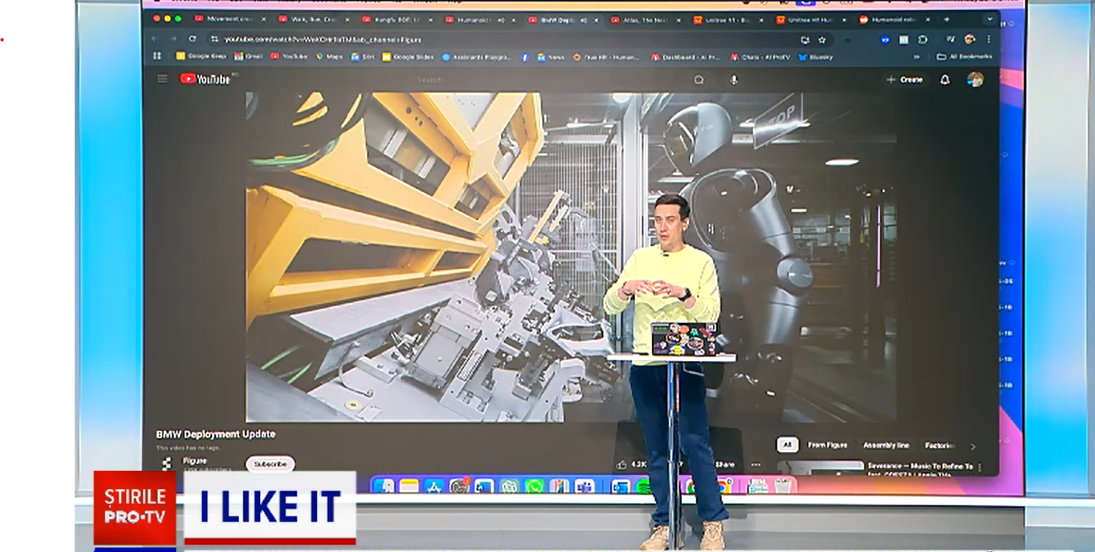Open the All Bookmarks dropdown
1095x552 pixels.
click(x=965, y=57)
